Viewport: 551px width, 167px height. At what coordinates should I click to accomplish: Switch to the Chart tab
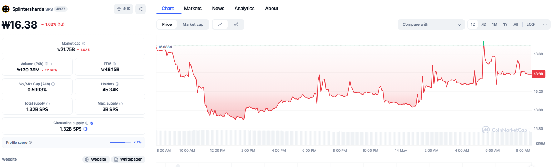(x=168, y=8)
